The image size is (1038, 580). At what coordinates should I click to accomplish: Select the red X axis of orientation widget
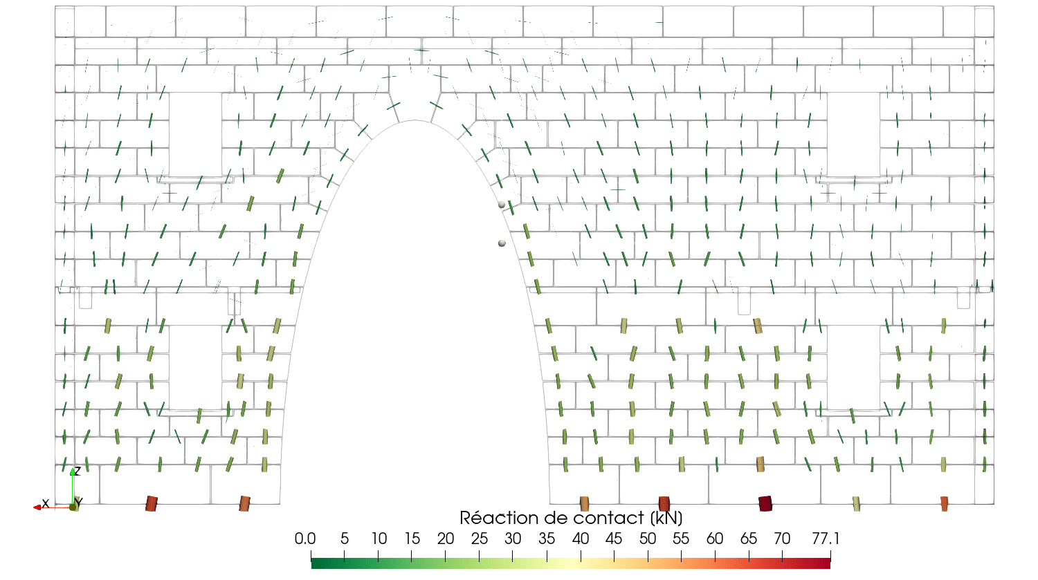53,507
